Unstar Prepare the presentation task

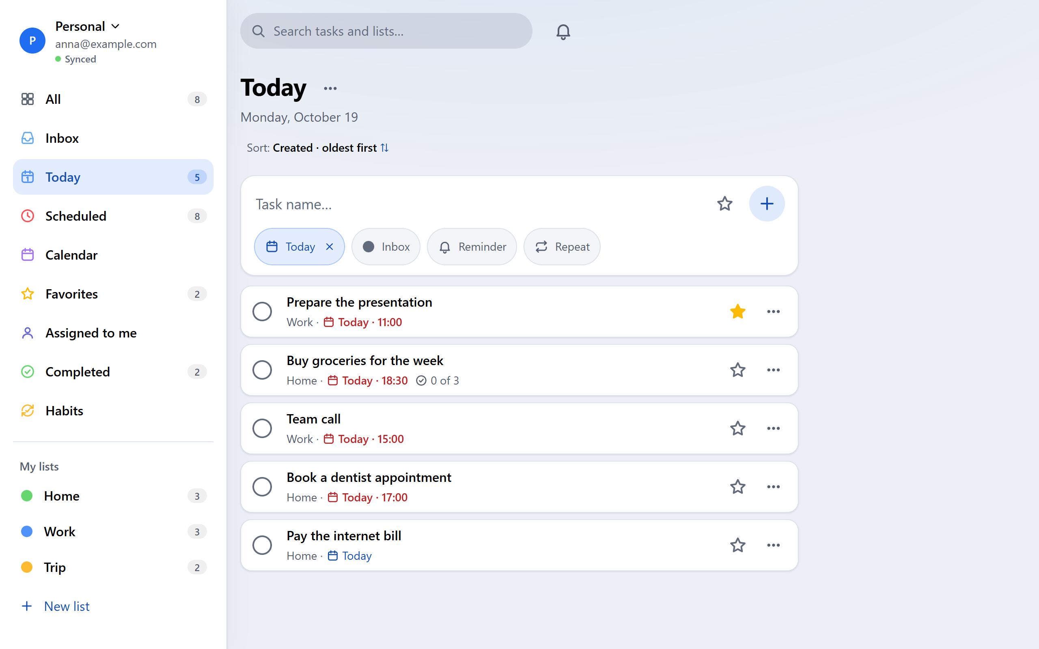coord(737,312)
